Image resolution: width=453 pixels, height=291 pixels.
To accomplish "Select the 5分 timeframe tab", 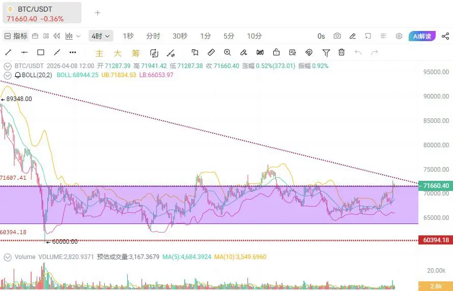I will (229, 36).
